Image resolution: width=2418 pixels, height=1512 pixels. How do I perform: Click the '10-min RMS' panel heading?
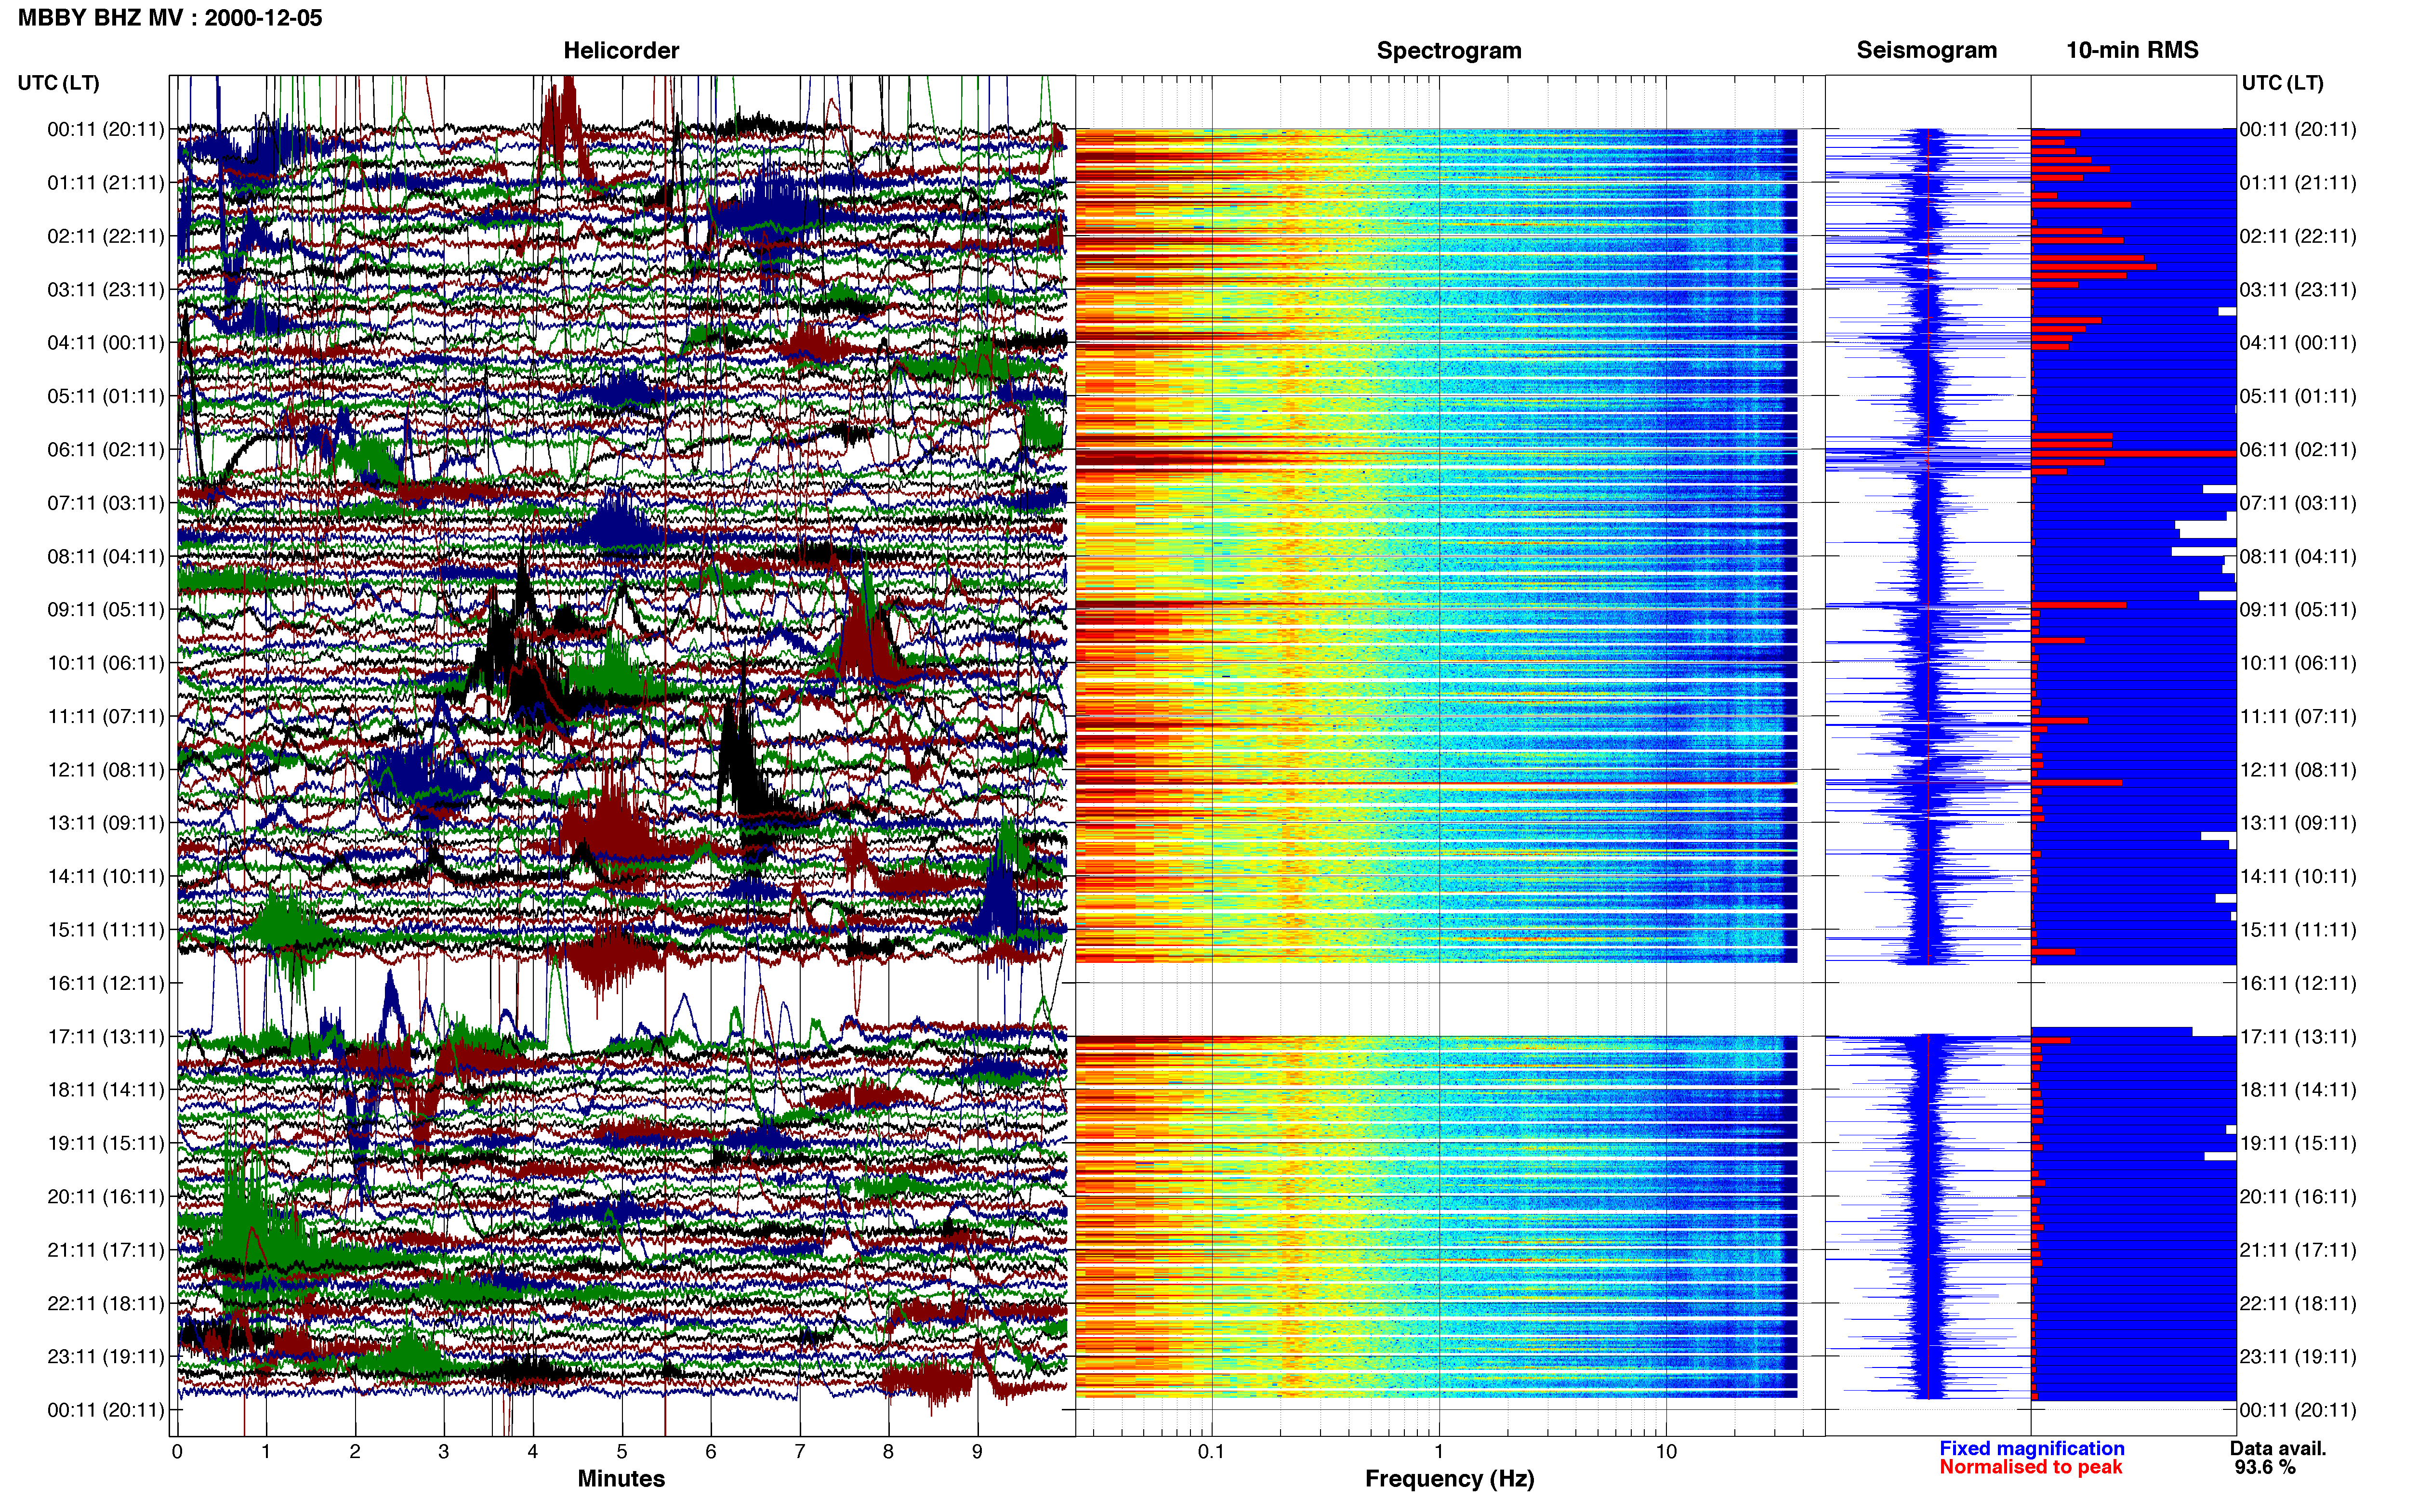(2132, 50)
